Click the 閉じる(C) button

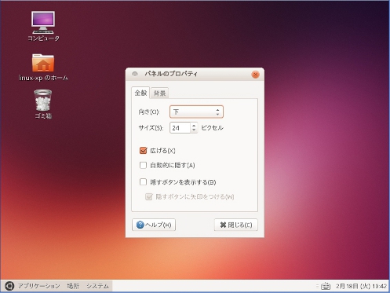[x=236, y=225]
